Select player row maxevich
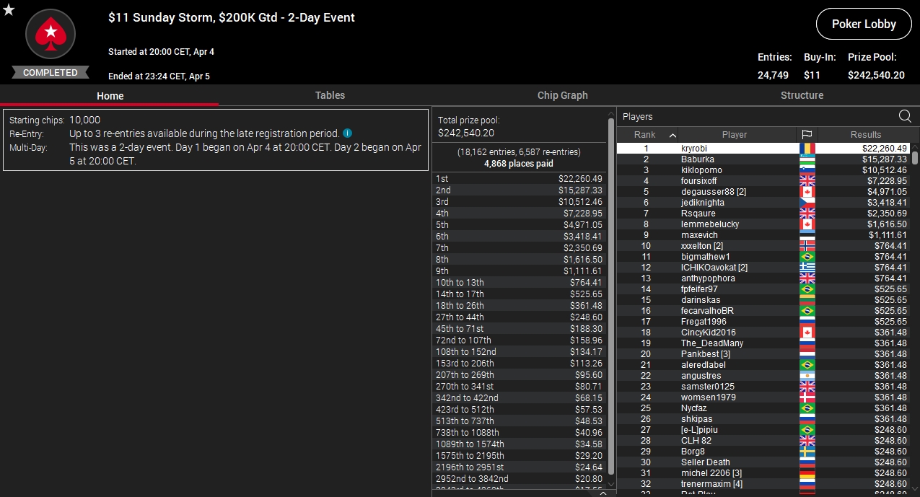 coord(763,235)
